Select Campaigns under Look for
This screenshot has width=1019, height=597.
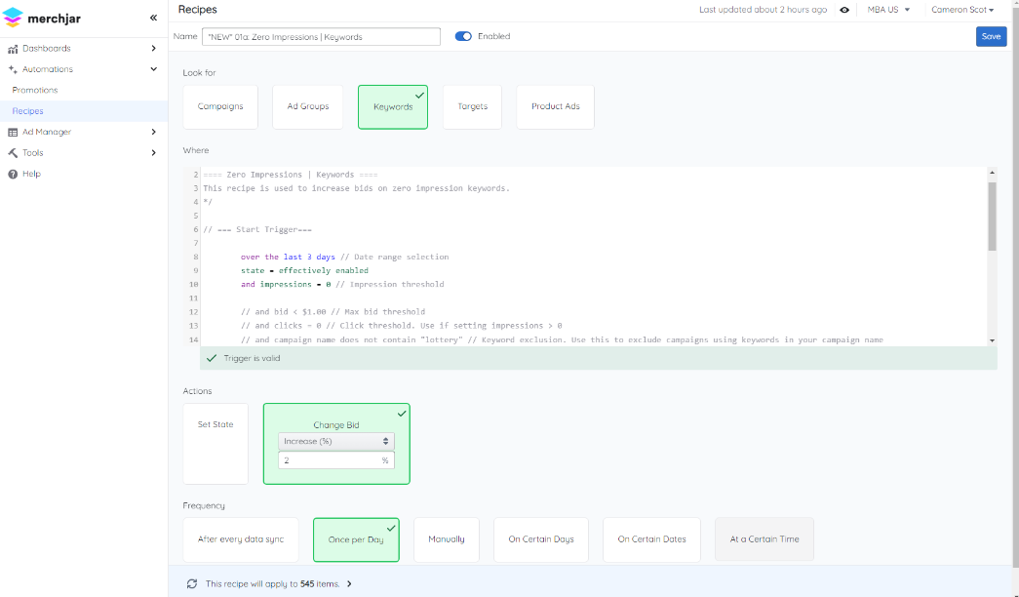pyautogui.click(x=220, y=106)
